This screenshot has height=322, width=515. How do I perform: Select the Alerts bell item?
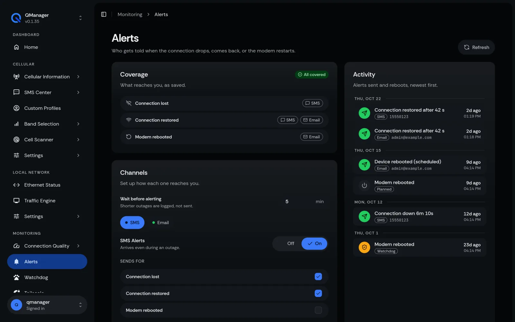[x=47, y=262]
